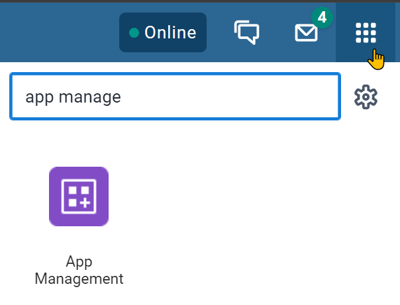Configure launcher with the cog button
The height and width of the screenshot is (305, 400).
366,97
